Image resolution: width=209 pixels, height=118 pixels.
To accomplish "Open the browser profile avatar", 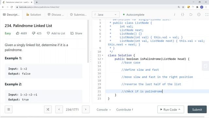I will [202, 7].
